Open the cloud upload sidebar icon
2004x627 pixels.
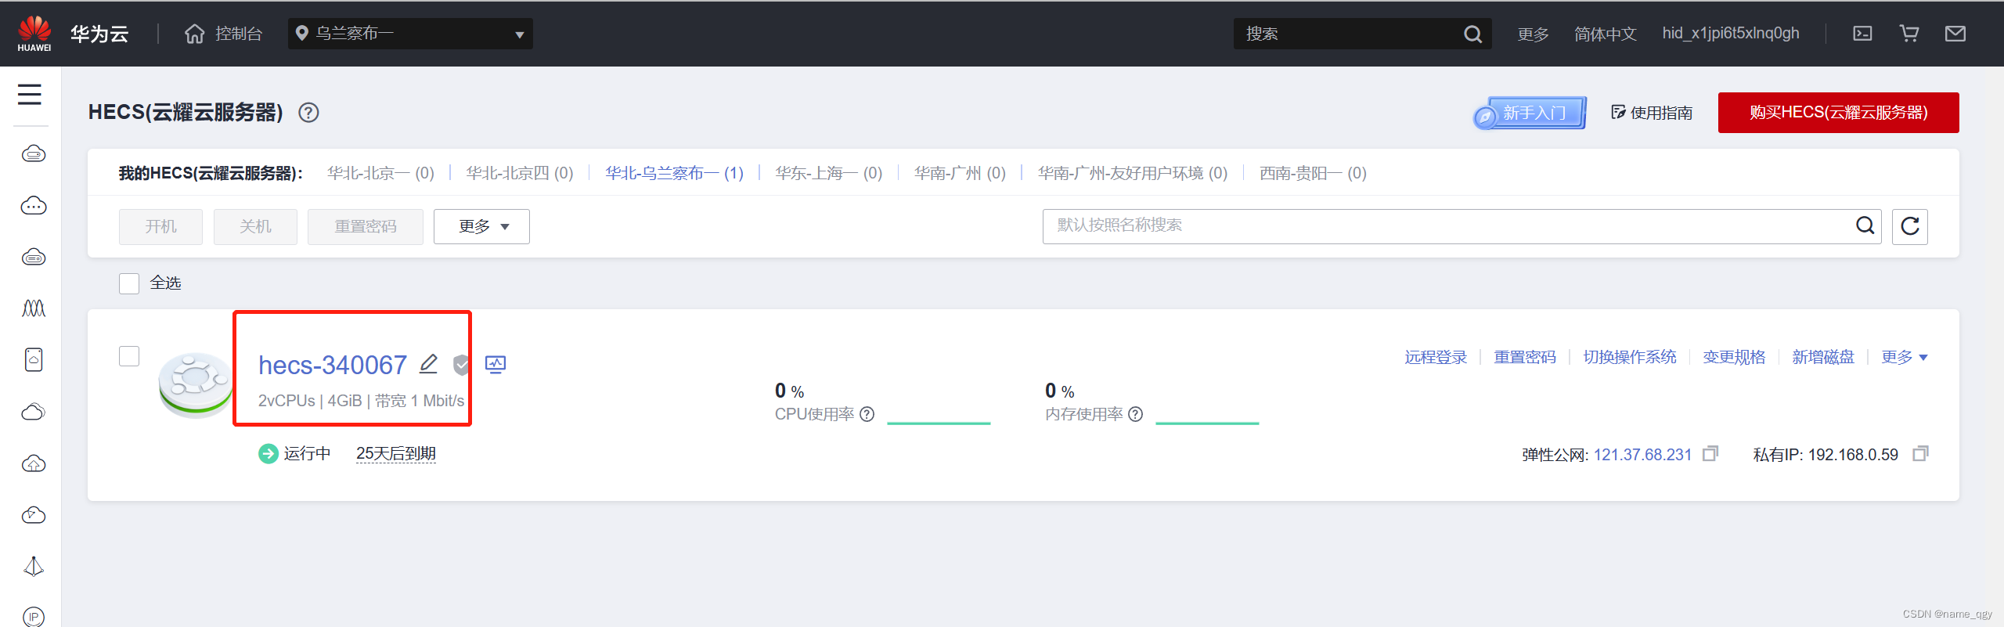point(33,463)
